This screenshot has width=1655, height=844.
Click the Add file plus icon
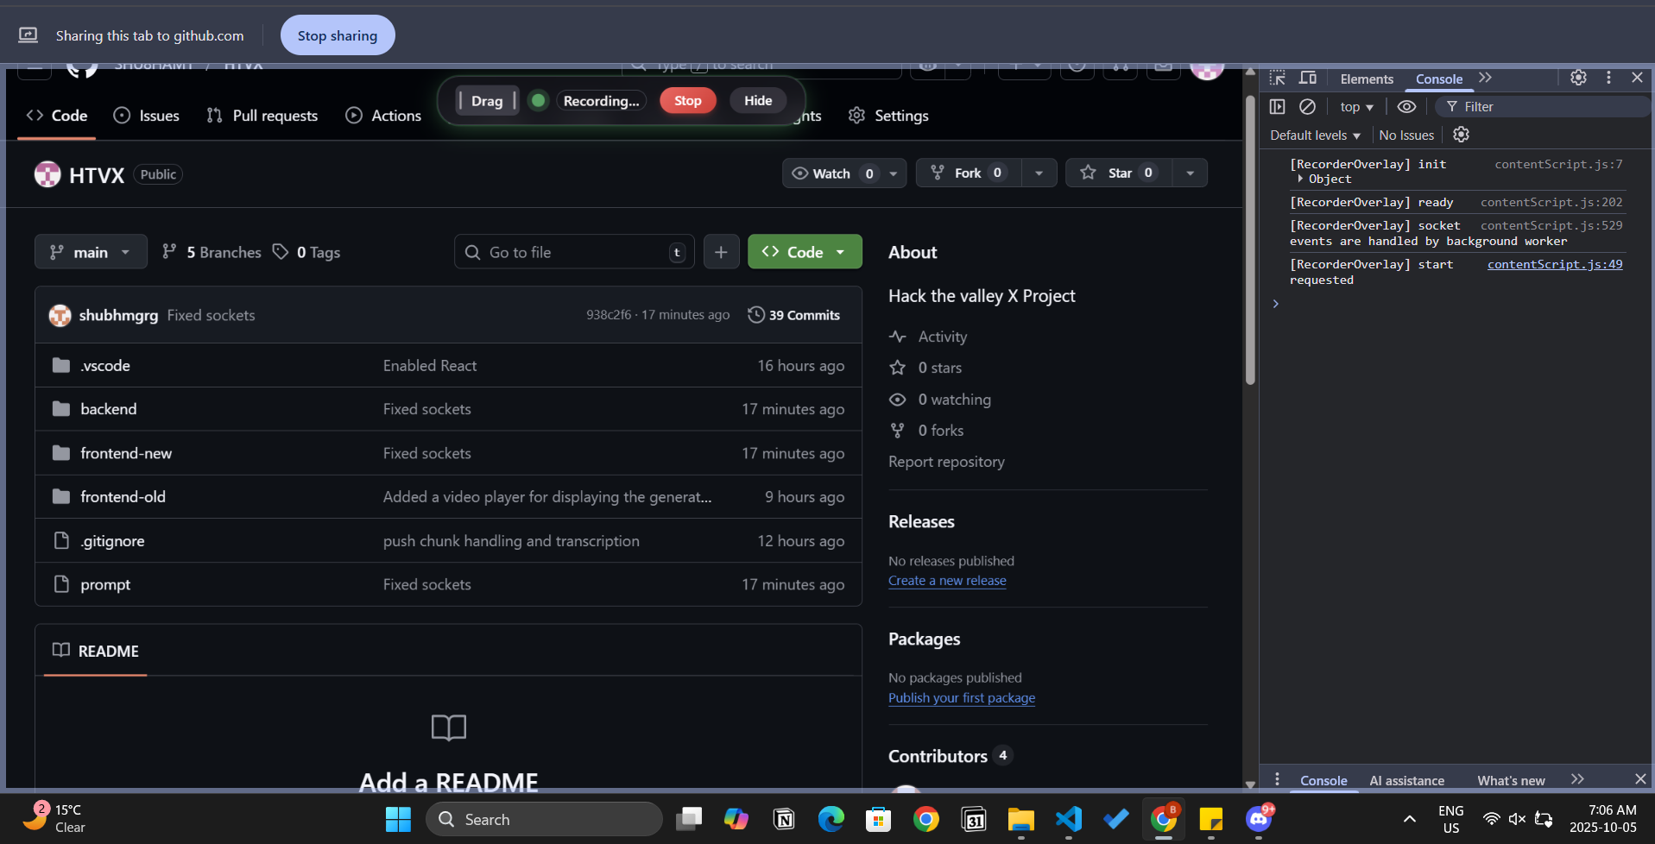pos(721,252)
